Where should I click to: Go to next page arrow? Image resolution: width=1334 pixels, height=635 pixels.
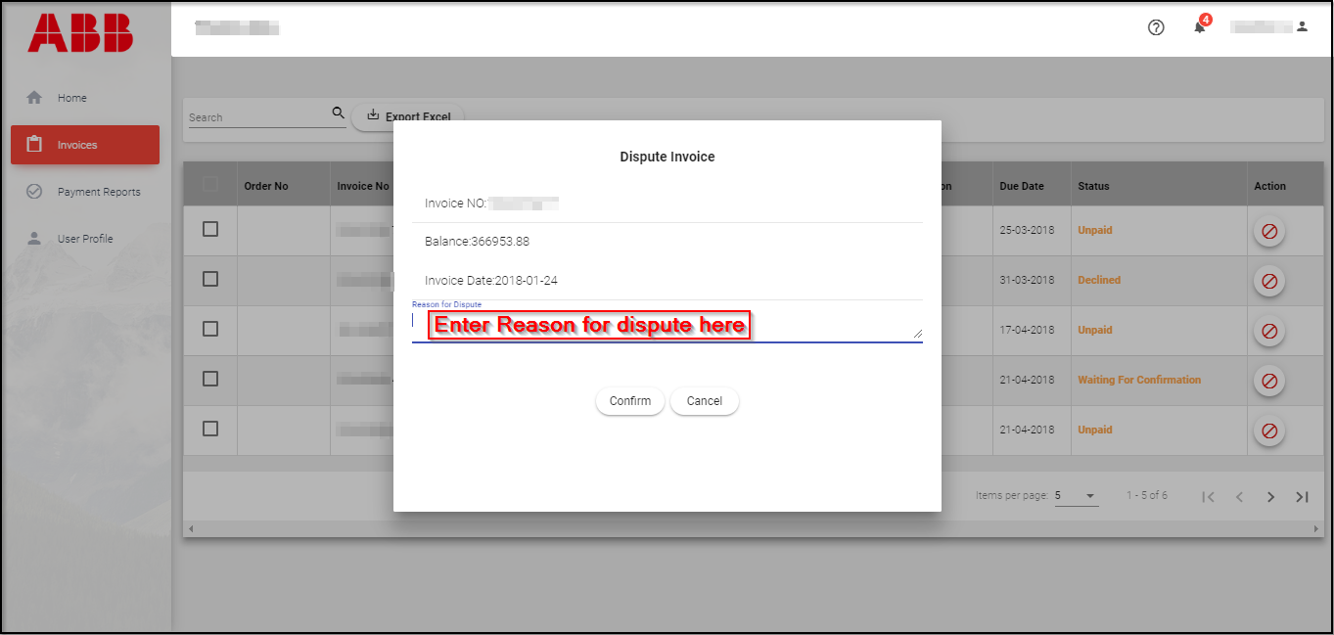click(x=1270, y=497)
